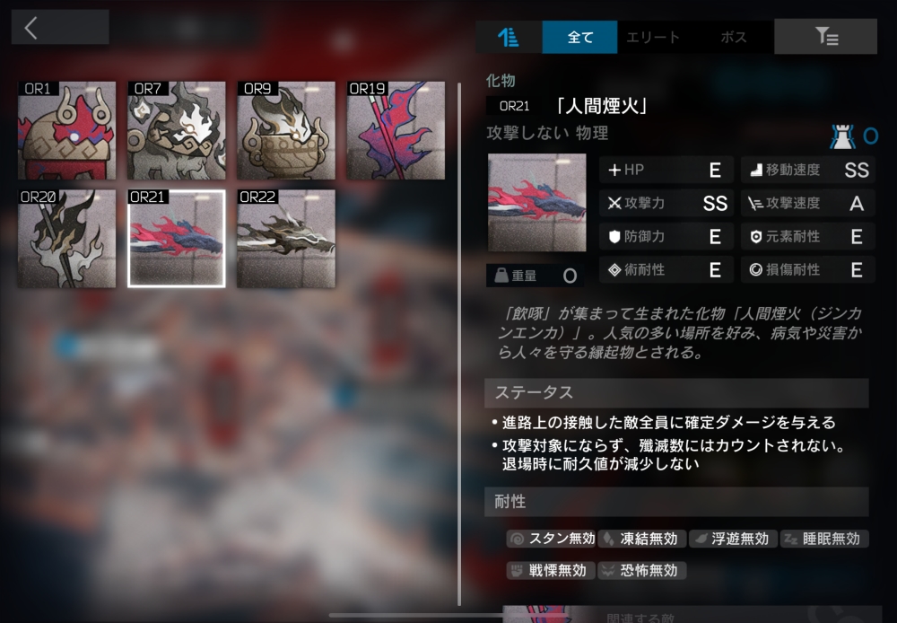Click the vertical detail panel scrollbar
This screenshot has width=897, height=623.
click(459, 344)
